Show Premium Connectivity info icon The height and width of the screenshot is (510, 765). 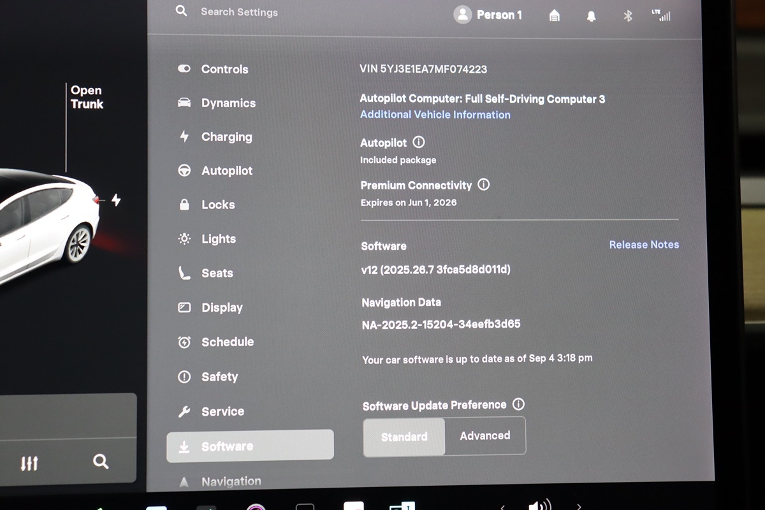click(x=484, y=185)
